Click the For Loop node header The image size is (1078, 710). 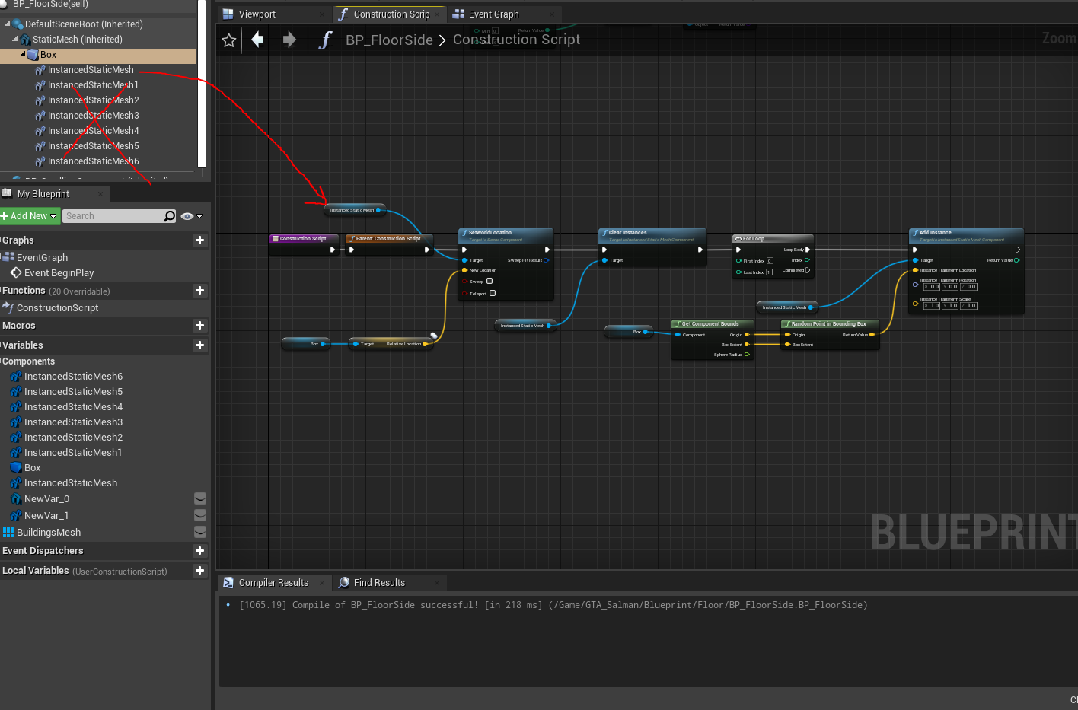pyautogui.click(x=773, y=239)
